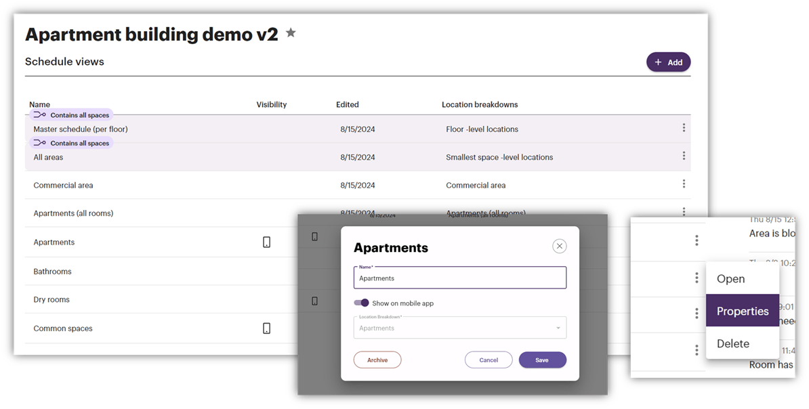Expand the Location Breakdown dropdown
This screenshot has width=809, height=409.
coord(459,328)
